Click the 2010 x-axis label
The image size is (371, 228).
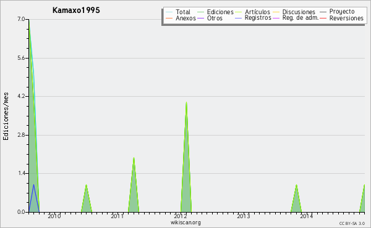click(x=54, y=216)
